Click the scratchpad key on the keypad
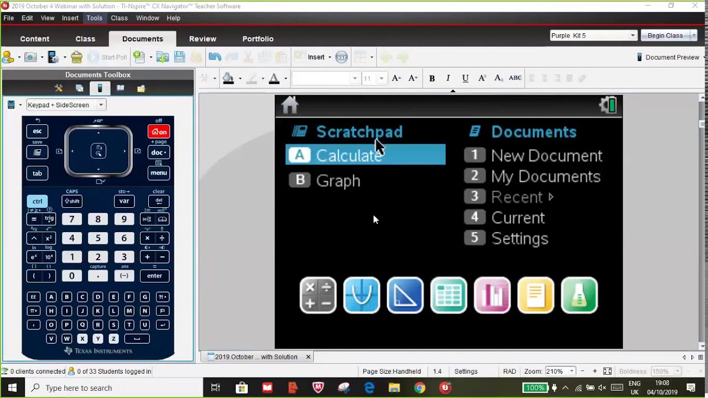 click(37, 152)
